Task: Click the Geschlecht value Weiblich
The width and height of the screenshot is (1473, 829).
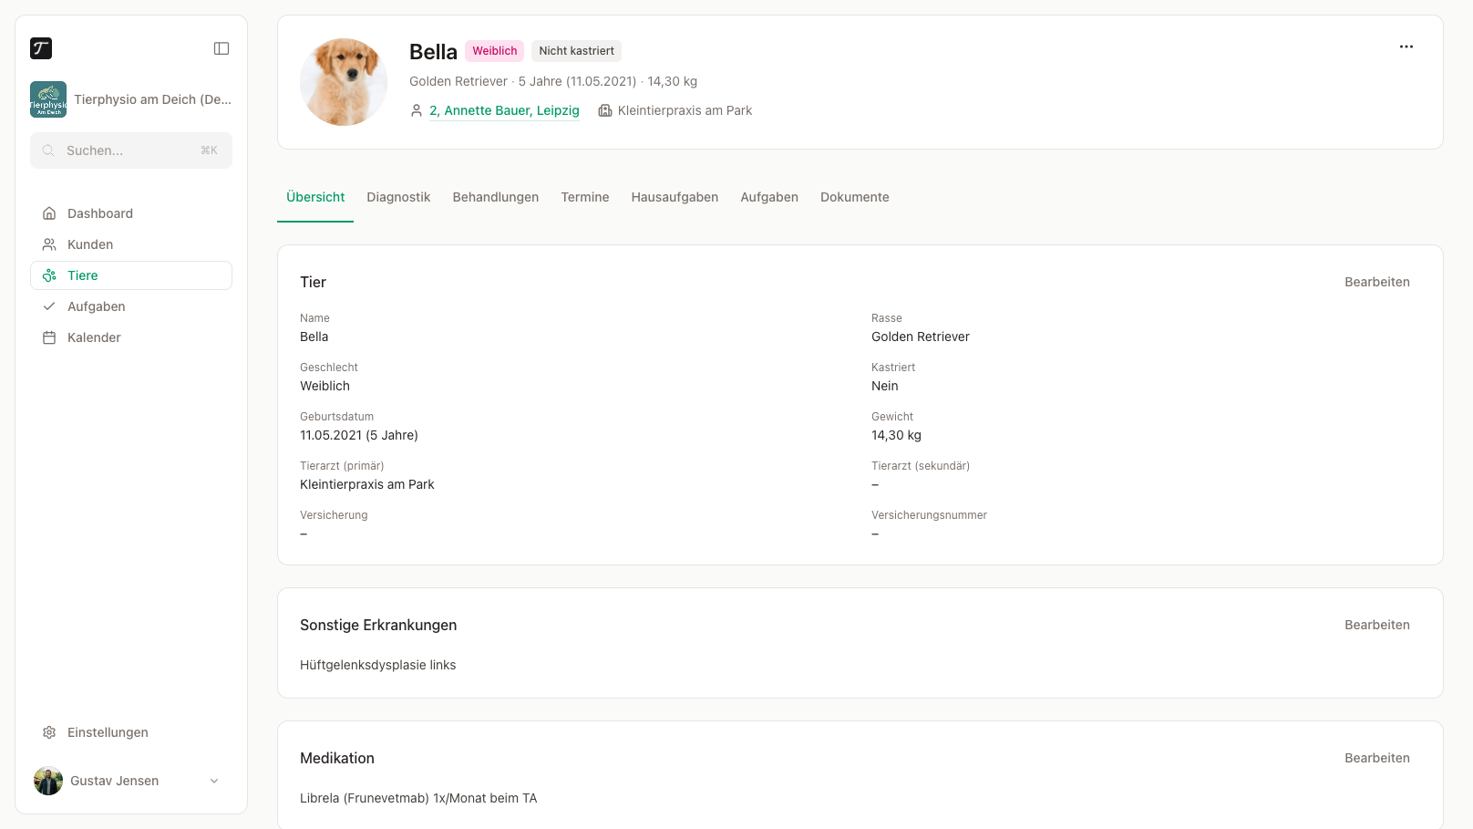Action: coord(324,386)
